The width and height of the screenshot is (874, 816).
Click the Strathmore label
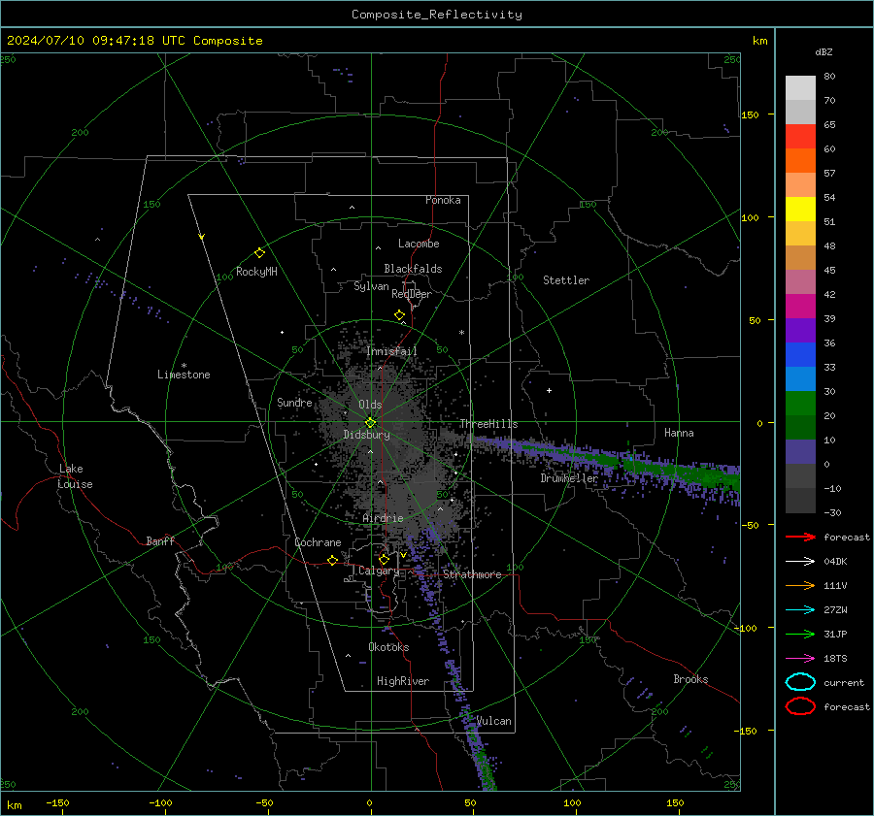472,574
